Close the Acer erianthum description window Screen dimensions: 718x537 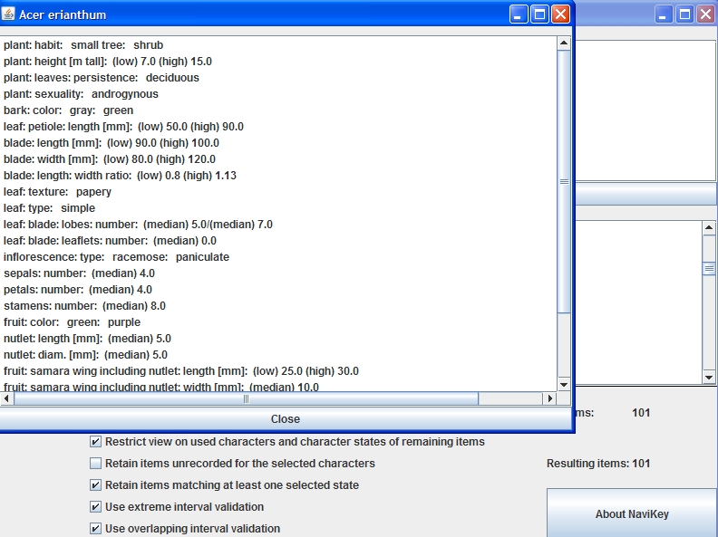point(285,419)
